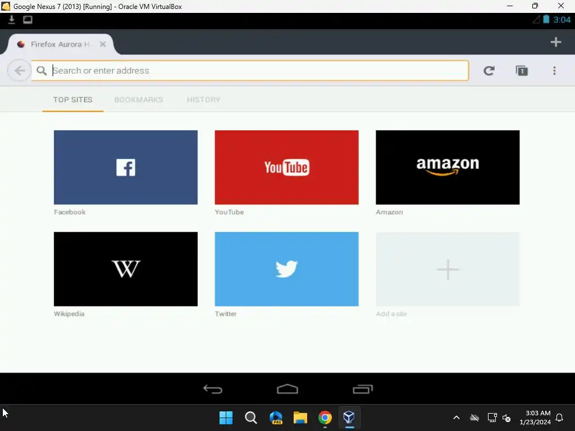Viewport: 575px width, 431px height.
Task: Click the Android battery icon
Action: pyautogui.click(x=546, y=20)
